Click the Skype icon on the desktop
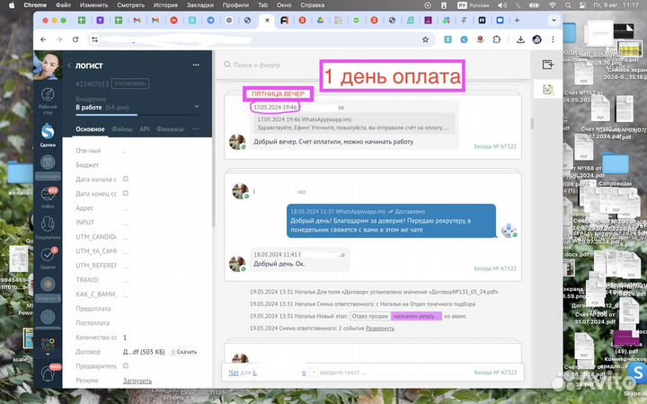Viewport: 647px width, 404px height. (x=637, y=373)
